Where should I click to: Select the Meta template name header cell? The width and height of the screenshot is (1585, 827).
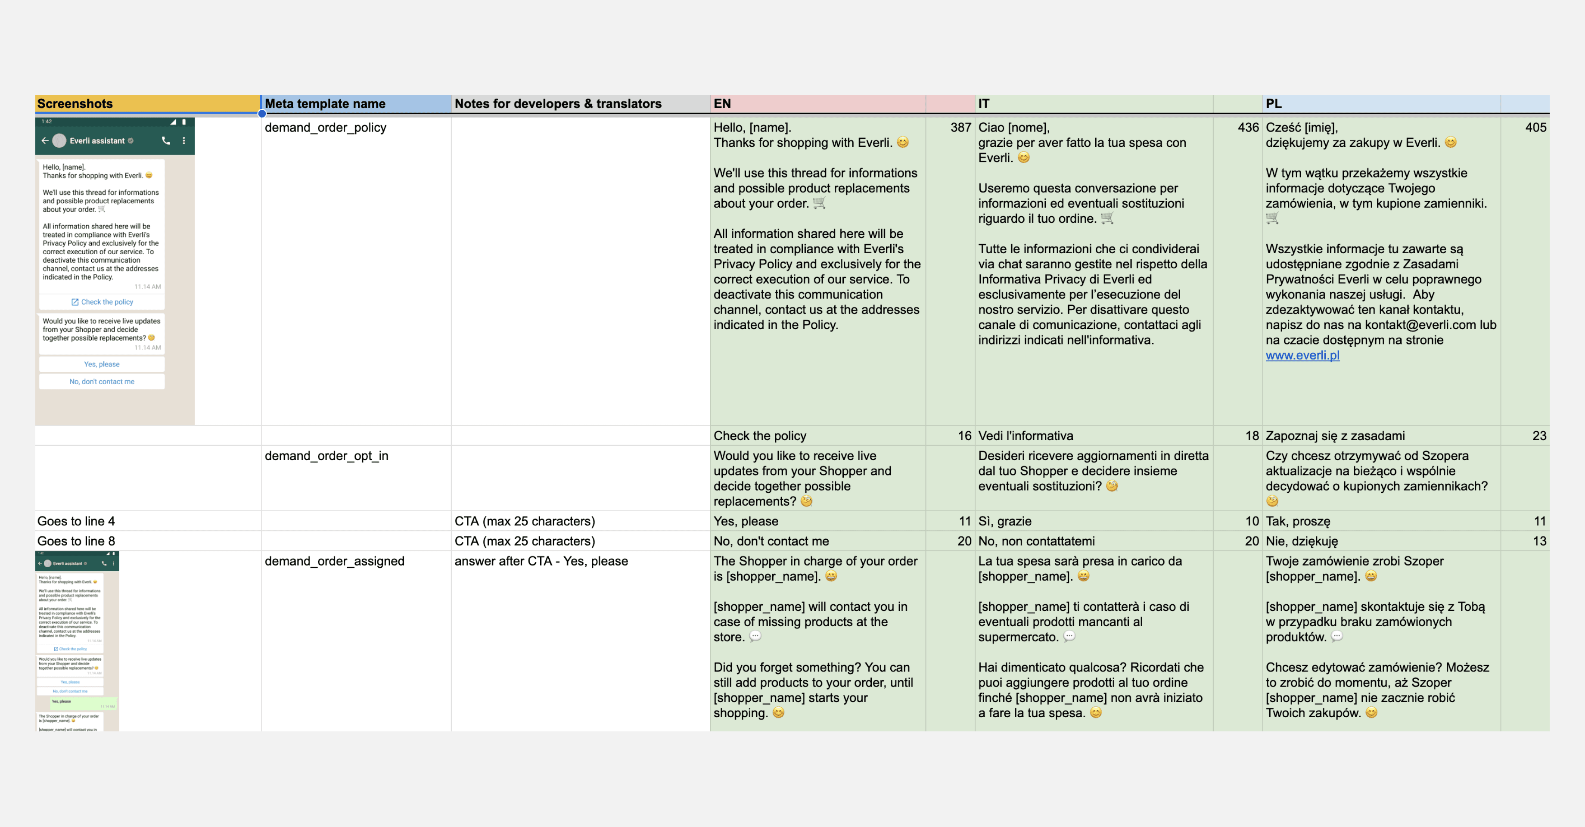coord(356,103)
